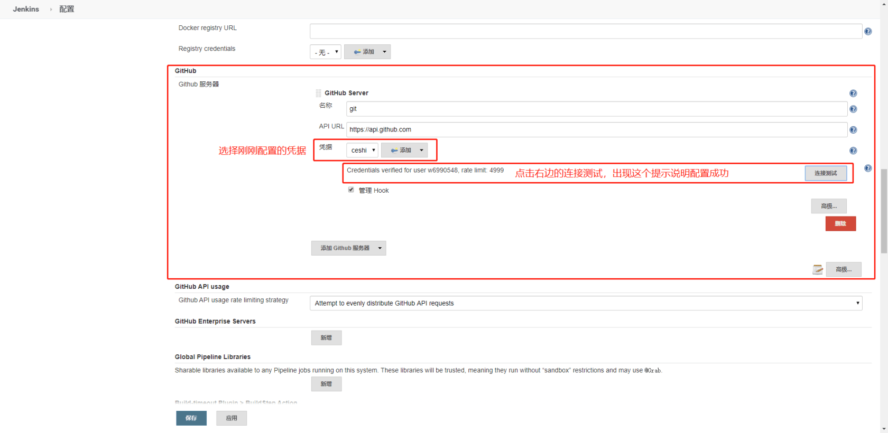
Task: Expand the breadcrumb arrow after Jenkins
Action: 51,10
